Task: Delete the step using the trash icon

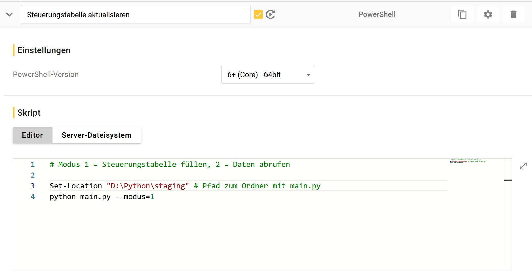Action: 513,14
